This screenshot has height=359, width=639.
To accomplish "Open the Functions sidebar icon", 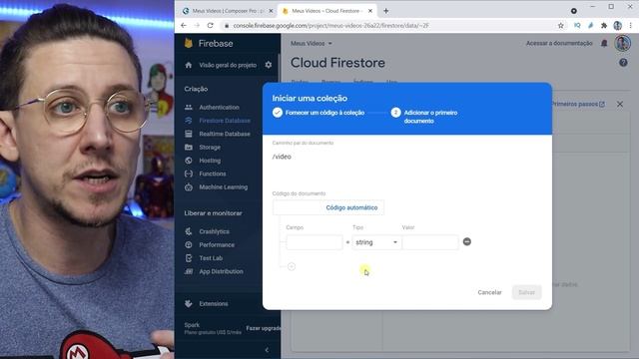I will click(x=189, y=174).
